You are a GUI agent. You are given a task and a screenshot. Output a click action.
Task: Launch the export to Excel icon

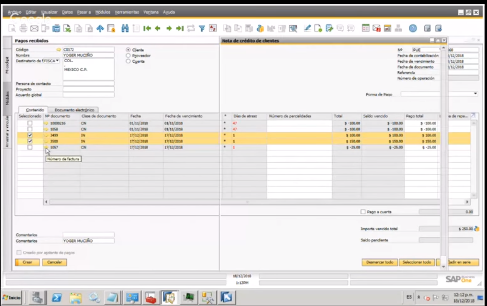click(68, 28)
